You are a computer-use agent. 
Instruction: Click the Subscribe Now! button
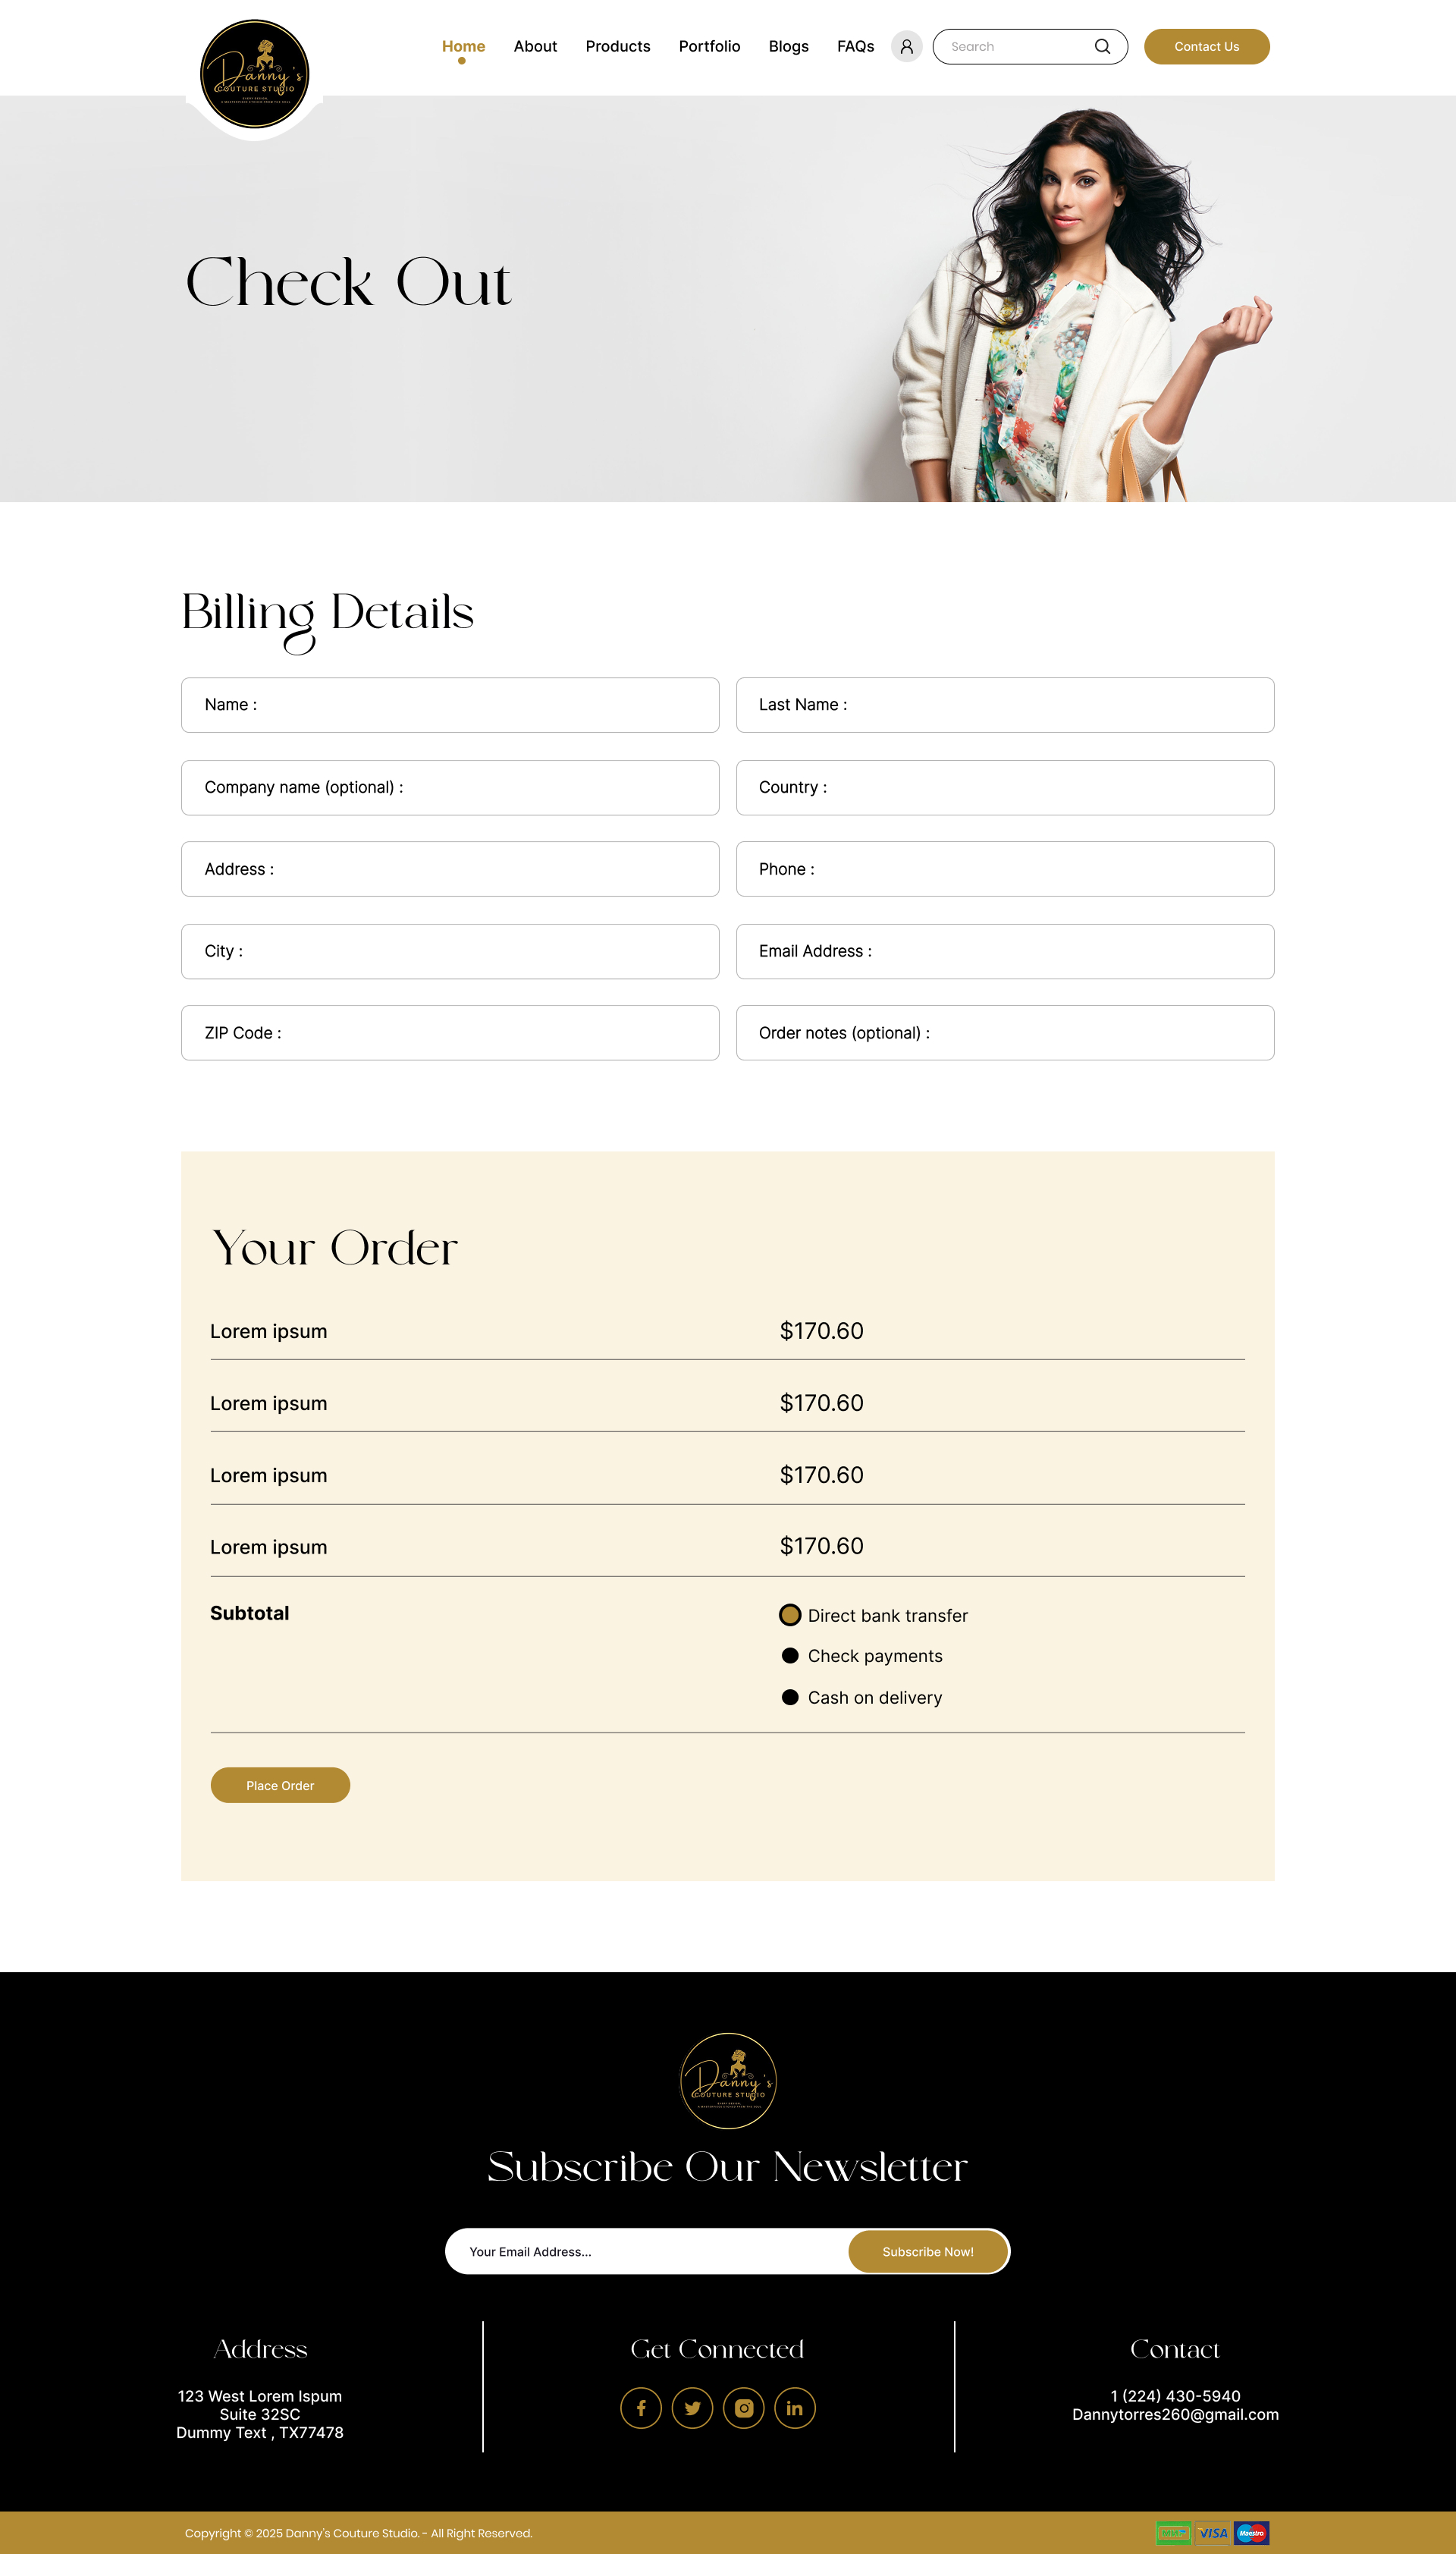click(x=927, y=2251)
